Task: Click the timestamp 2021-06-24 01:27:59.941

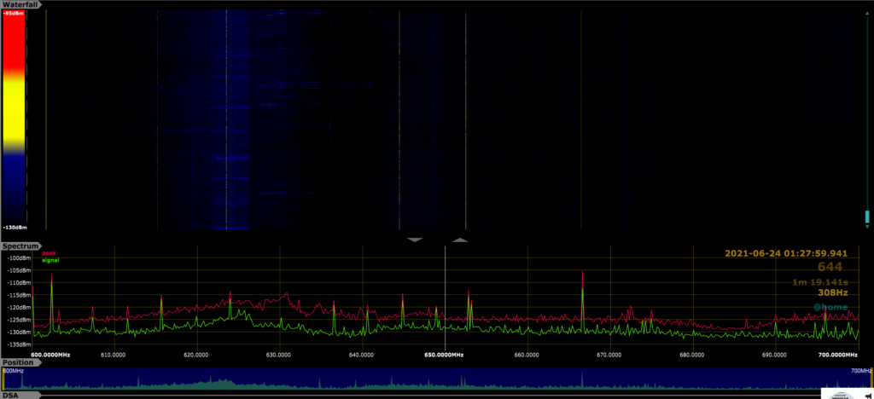Action: pos(785,253)
